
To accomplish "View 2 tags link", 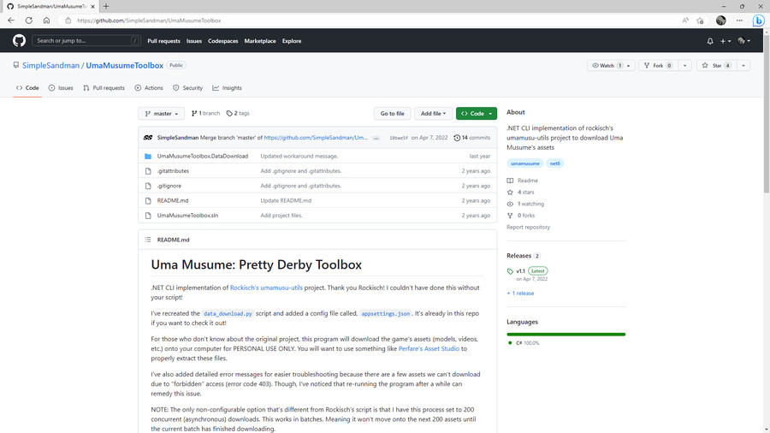I will (x=238, y=114).
